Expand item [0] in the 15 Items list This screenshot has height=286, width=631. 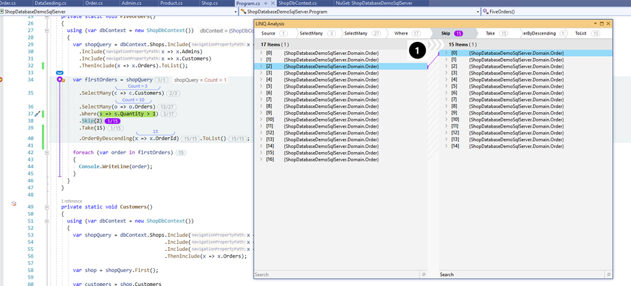[x=446, y=53]
